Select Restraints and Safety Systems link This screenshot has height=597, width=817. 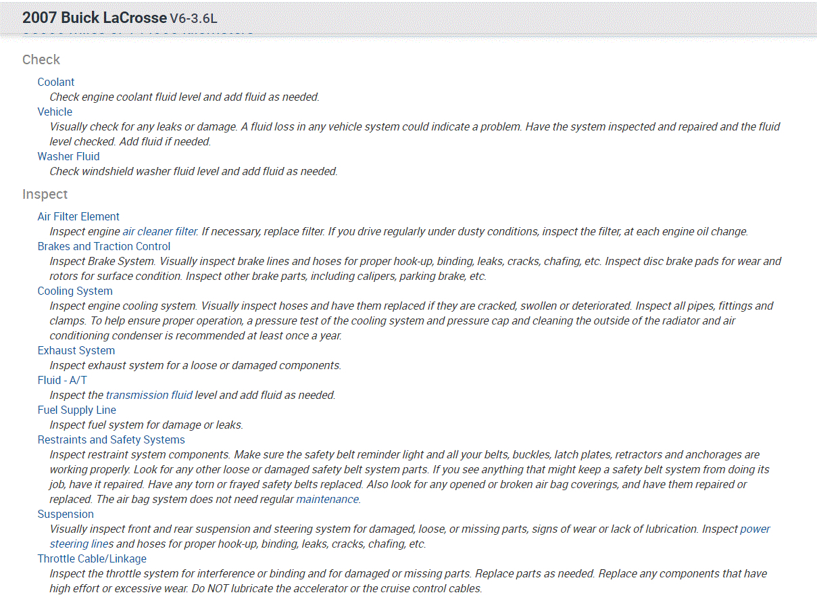[x=111, y=439]
